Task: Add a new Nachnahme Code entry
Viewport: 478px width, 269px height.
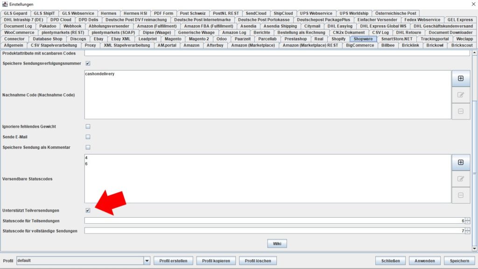Action: 461,78
